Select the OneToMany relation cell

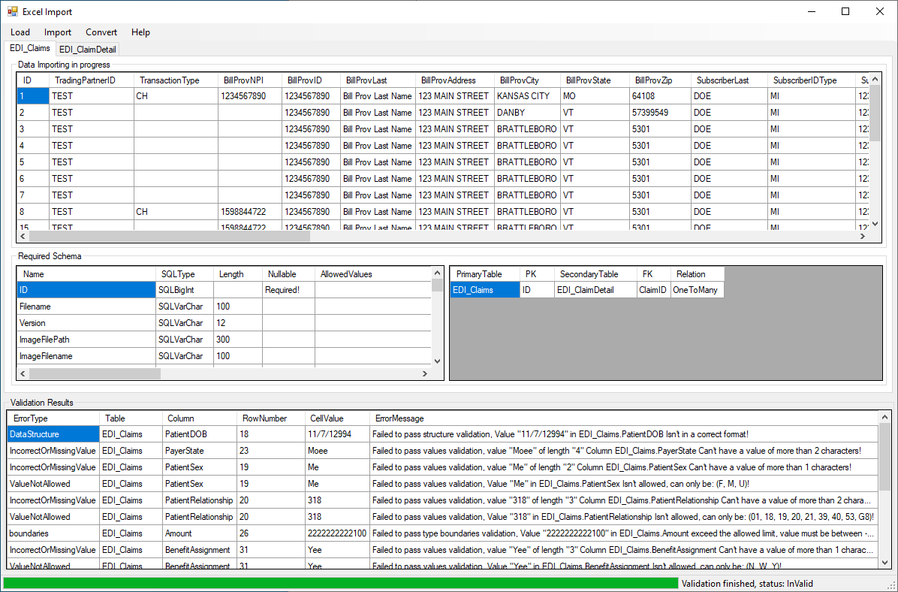(x=697, y=290)
